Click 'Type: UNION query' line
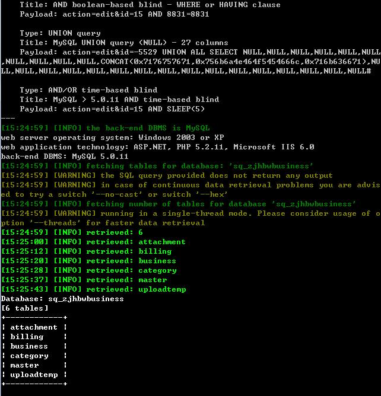This screenshot has height=396, width=381. point(60,33)
